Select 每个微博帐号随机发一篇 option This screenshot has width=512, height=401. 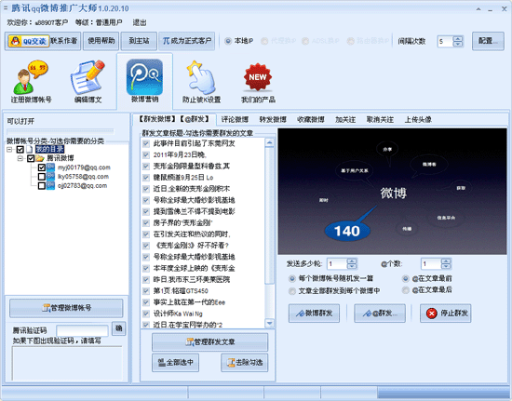point(292,278)
